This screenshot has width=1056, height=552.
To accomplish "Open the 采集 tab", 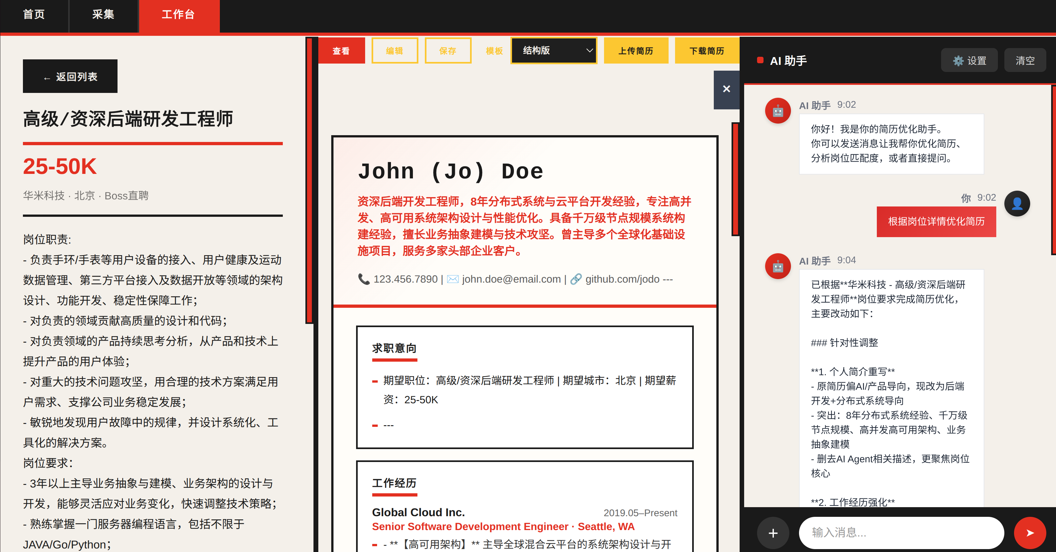I will click(x=103, y=15).
